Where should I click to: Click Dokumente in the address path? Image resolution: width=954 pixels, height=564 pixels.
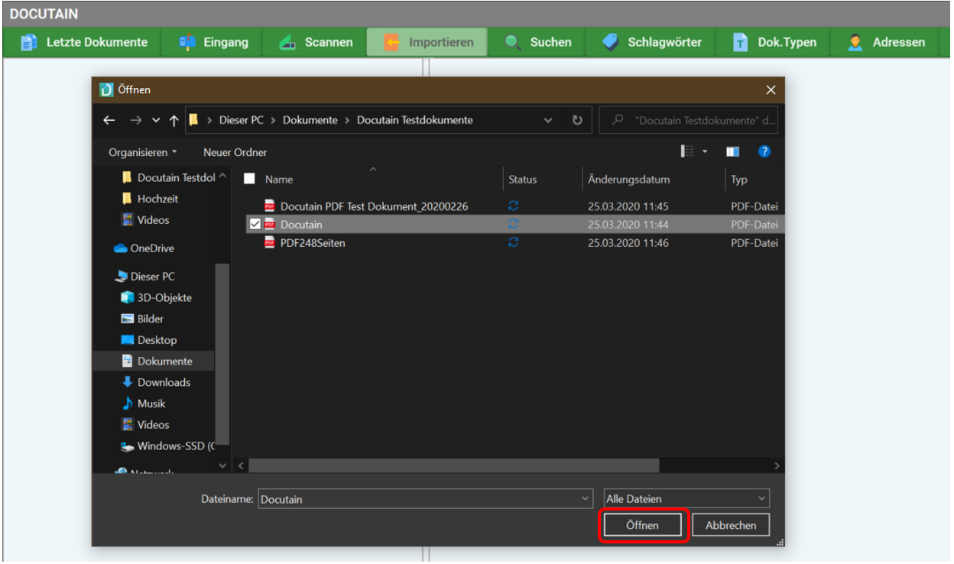click(x=310, y=120)
